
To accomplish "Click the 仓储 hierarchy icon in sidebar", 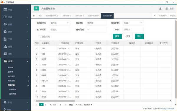I will click(x=5, y=46).
